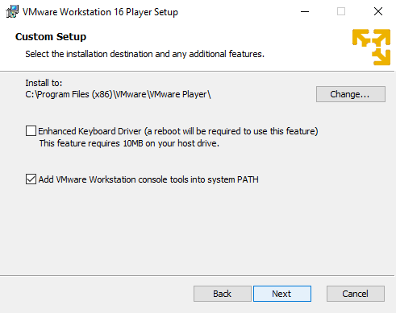This screenshot has width=396, height=313.
Task: Click the C:\Program Files (x86) install path
Action: pyautogui.click(x=118, y=94)
